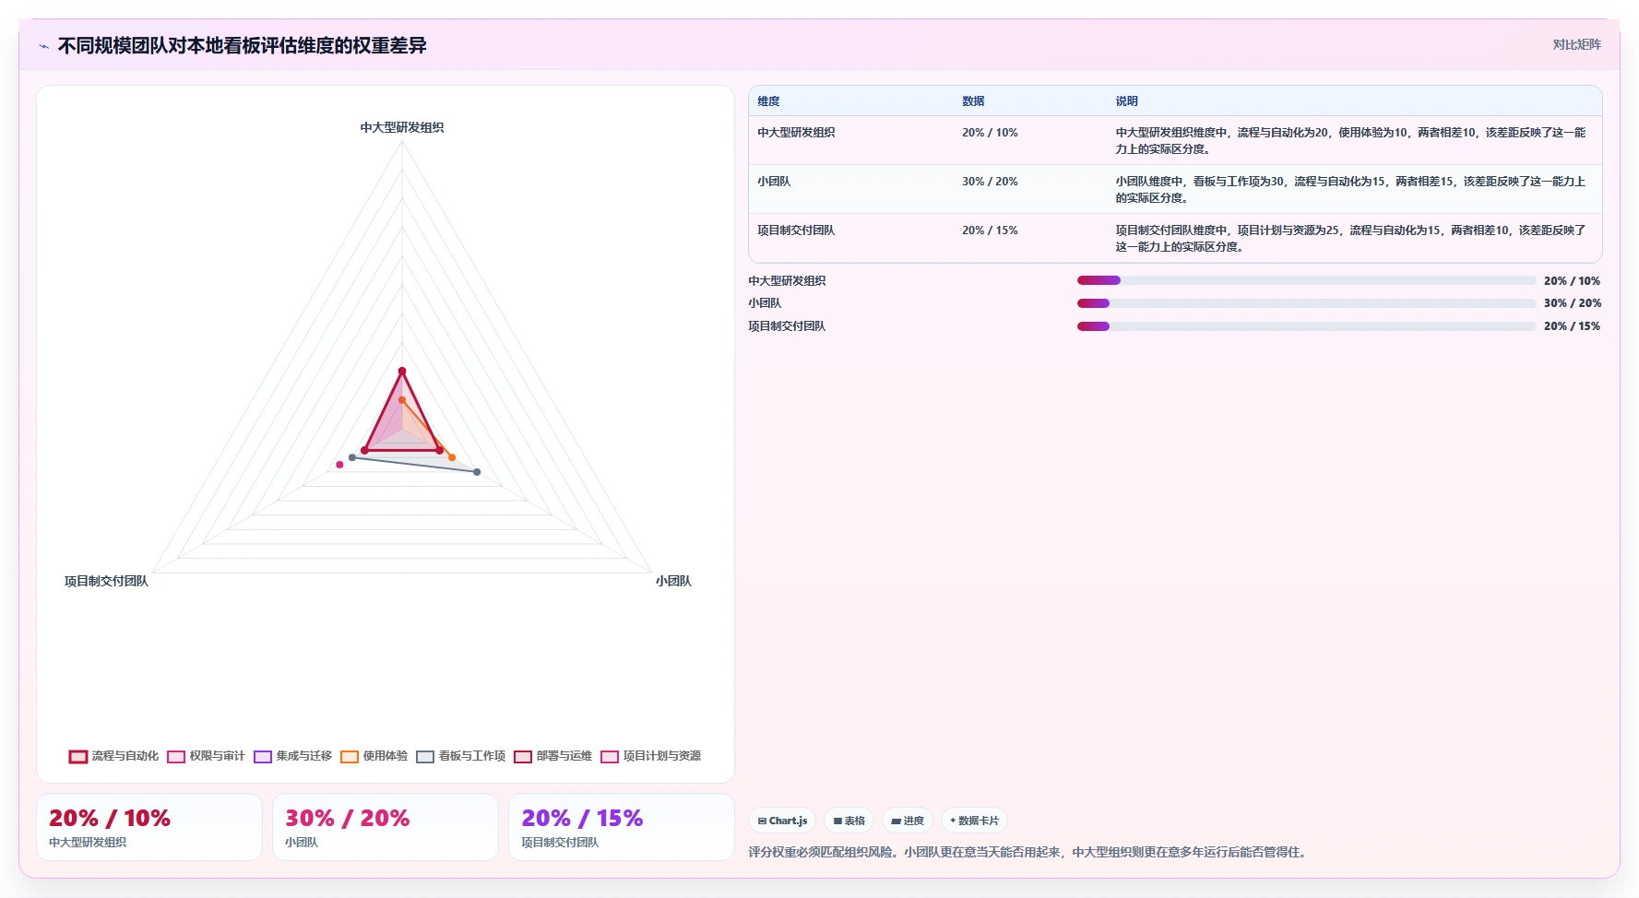
Task: Click the gray data point nearest 小团队 axis
Action: (x=477, y=472)
